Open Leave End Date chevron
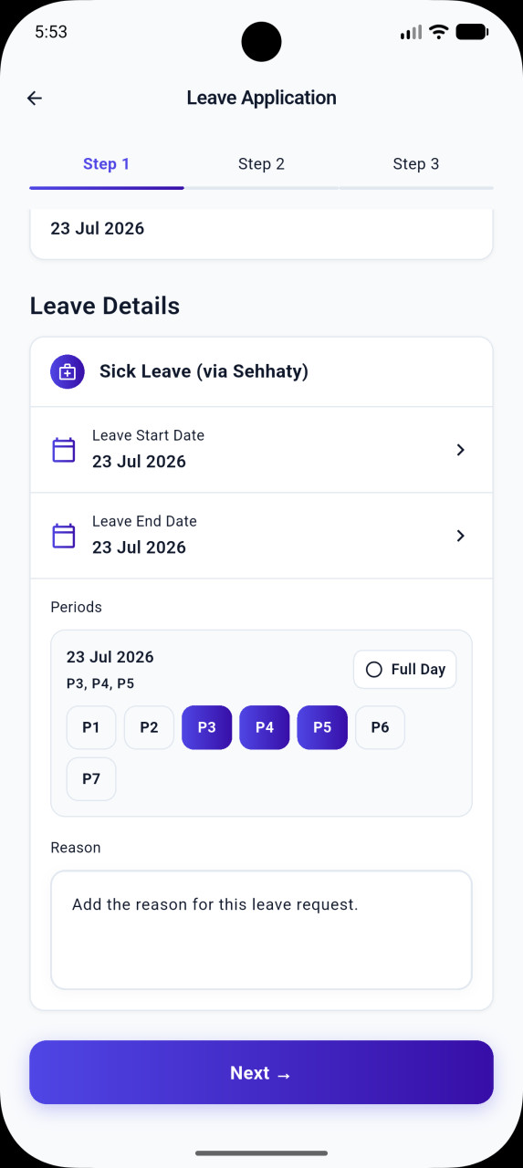Screen dimensions: 523x1168 point(461,536)
